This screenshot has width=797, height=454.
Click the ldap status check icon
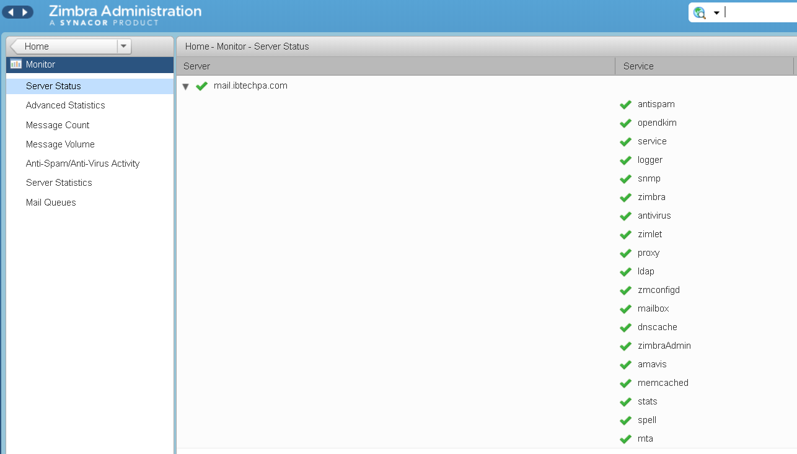[625, 272]
